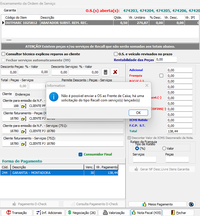Open client lookup for N.F. Serviços (751)
This screenshot has width=200, height=216.
pos(23,131)
